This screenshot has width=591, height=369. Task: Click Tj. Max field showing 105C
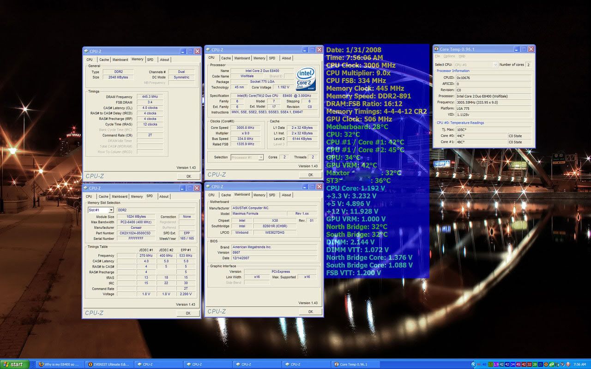click(x=493, y=130)
